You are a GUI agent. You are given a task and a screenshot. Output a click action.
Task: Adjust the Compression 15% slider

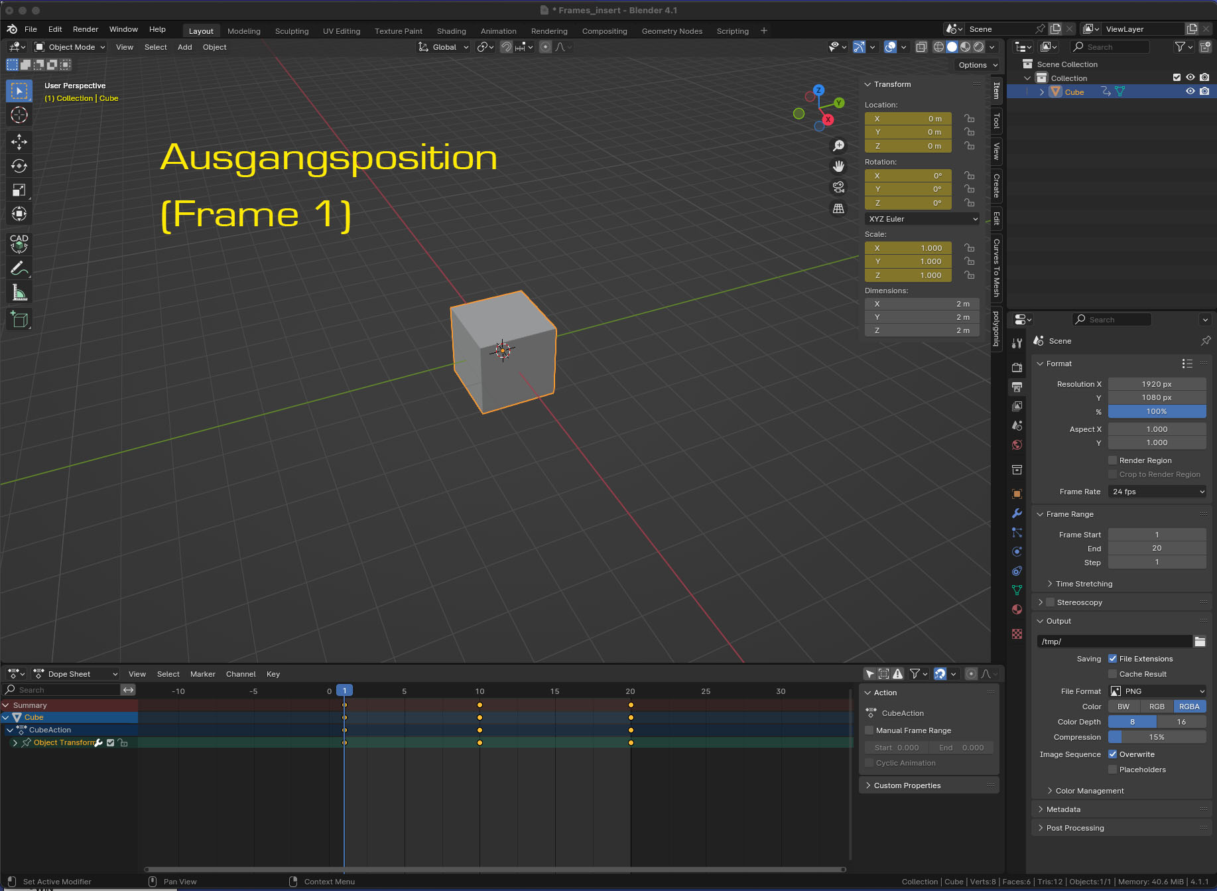[1157, 737]
